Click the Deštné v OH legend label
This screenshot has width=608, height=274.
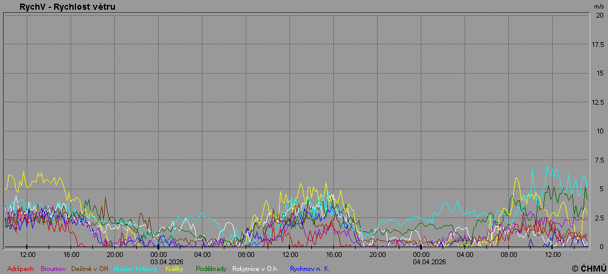(x=90, y=269)
